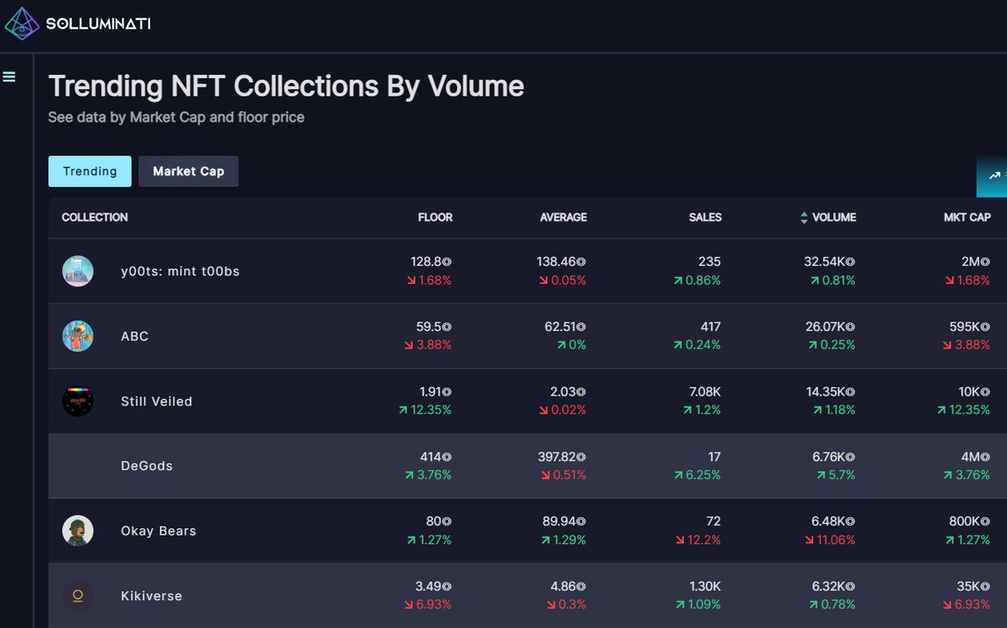
Task: Click Okay Bears volume change 11.06%
Action: (x=831, y=540)
